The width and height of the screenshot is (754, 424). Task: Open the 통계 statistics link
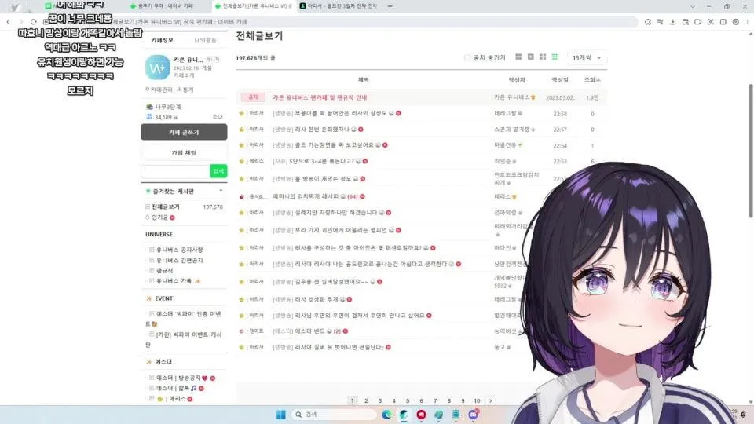pos(185,90)
